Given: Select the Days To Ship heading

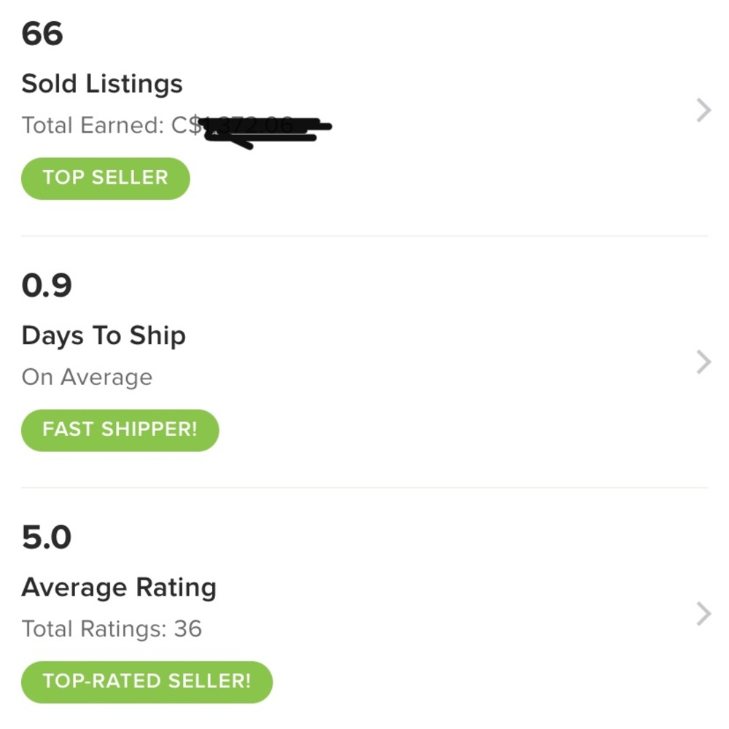Looking at the screenshot, I should [104, 336].
